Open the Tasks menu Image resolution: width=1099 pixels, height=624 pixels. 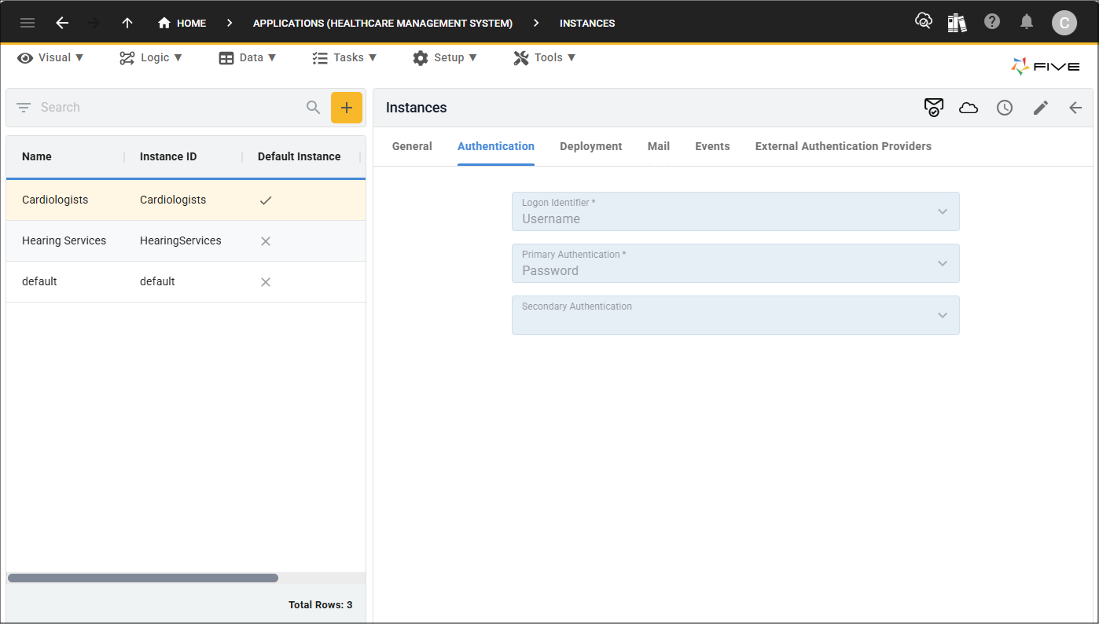point(344,57)
